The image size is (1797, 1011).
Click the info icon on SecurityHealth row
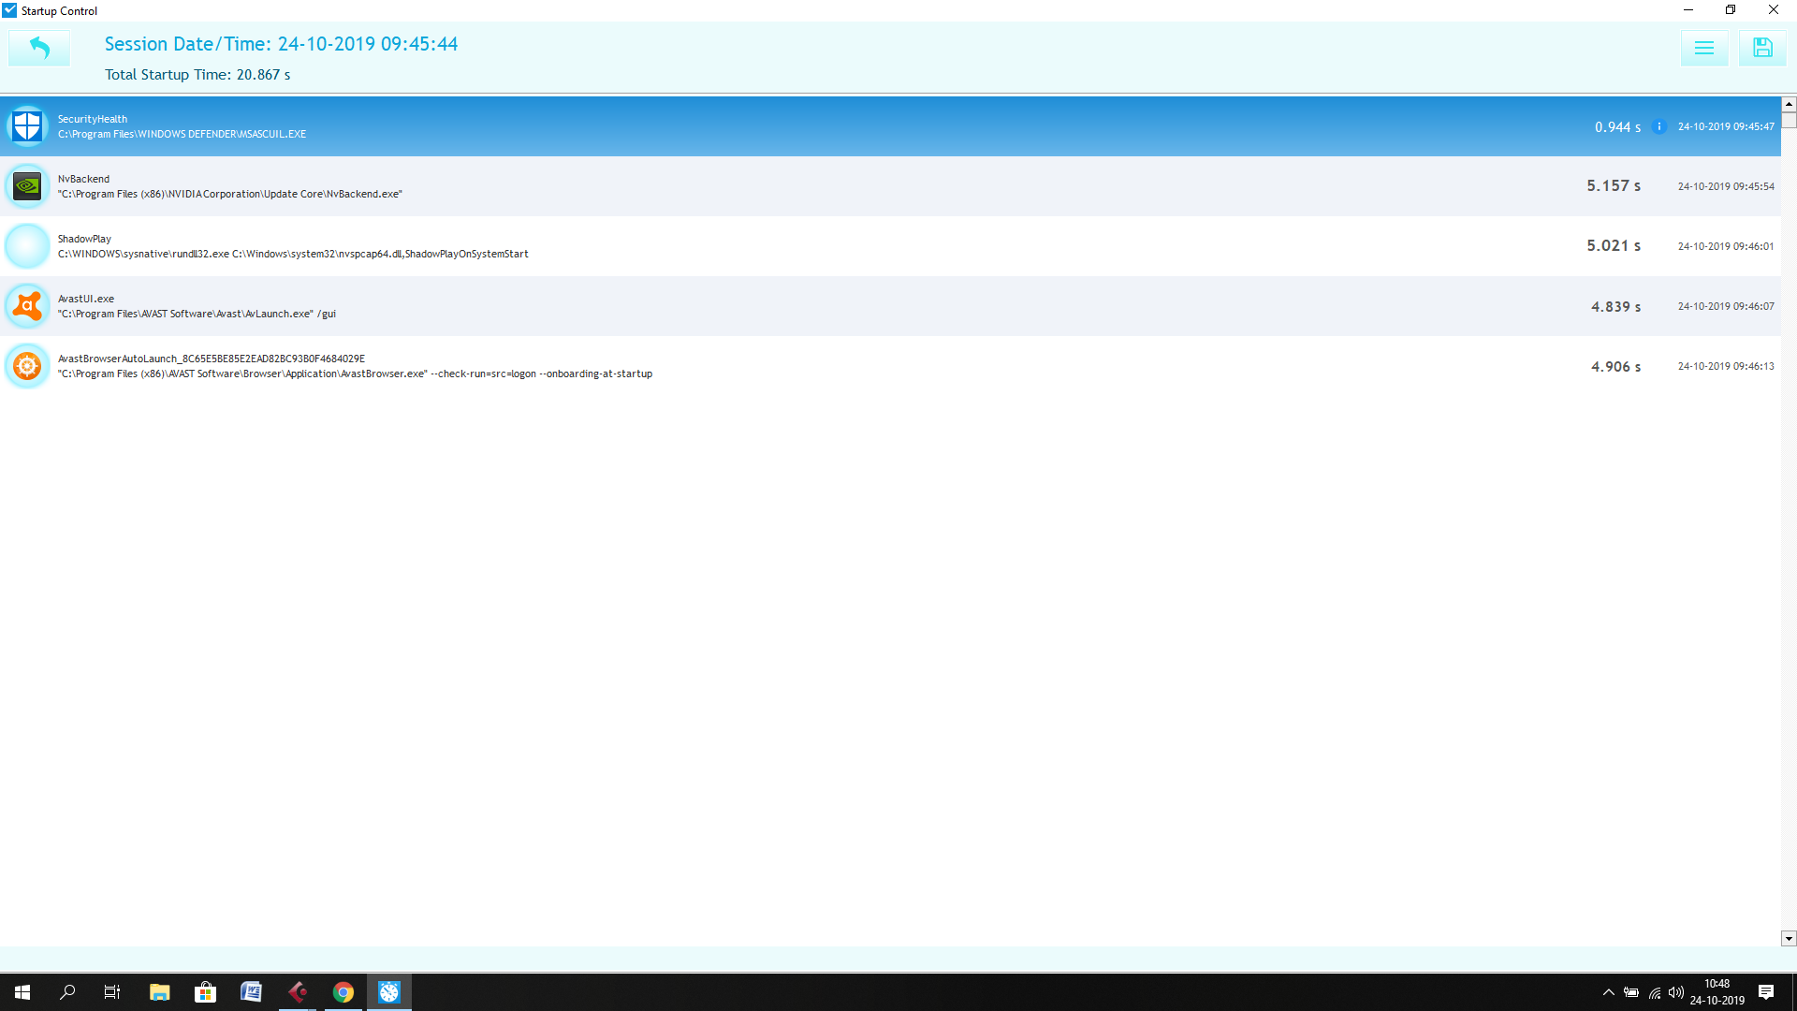pos(1658,127)
